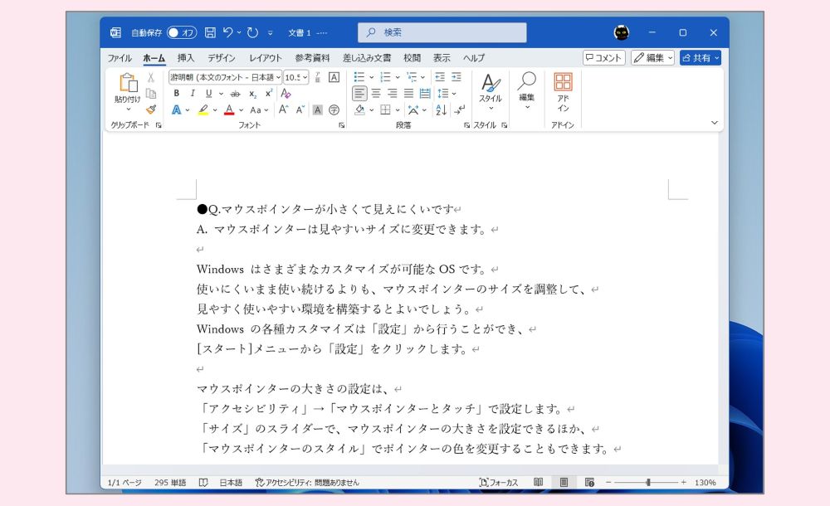Click the proofing book icon in status bar
This screenshot has width=830, height=506.
(203, 483)
